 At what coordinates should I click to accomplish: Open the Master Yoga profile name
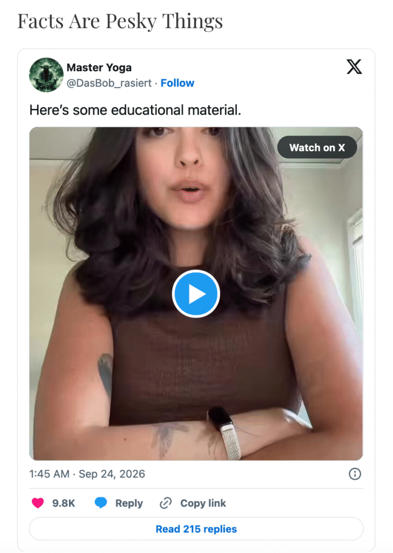pyautogui.click(x=99, y=68)
